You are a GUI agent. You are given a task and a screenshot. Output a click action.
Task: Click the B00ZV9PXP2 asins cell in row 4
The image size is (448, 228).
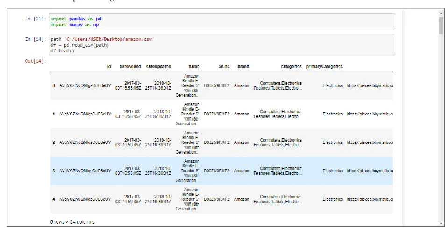217,199
